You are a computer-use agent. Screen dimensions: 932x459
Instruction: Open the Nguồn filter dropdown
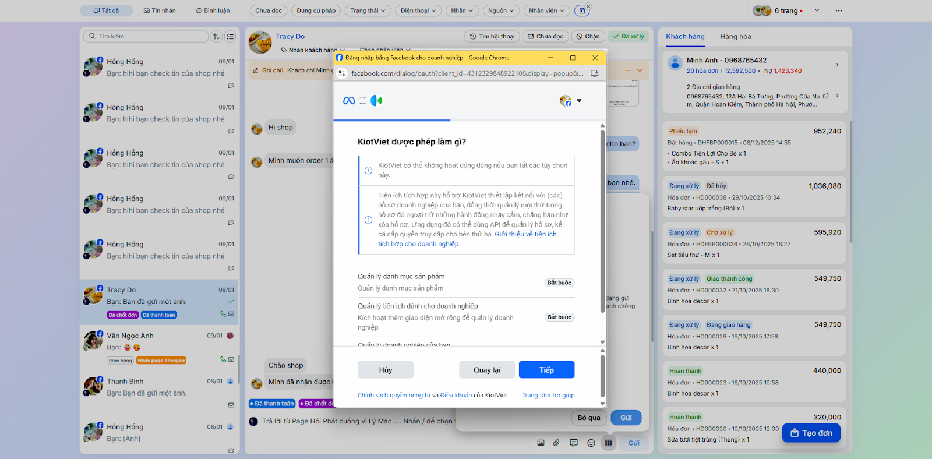click(x=501, y=10)
